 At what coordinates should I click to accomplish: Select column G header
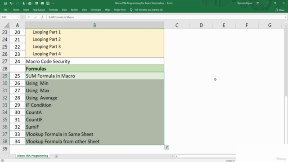coord(270,25)
